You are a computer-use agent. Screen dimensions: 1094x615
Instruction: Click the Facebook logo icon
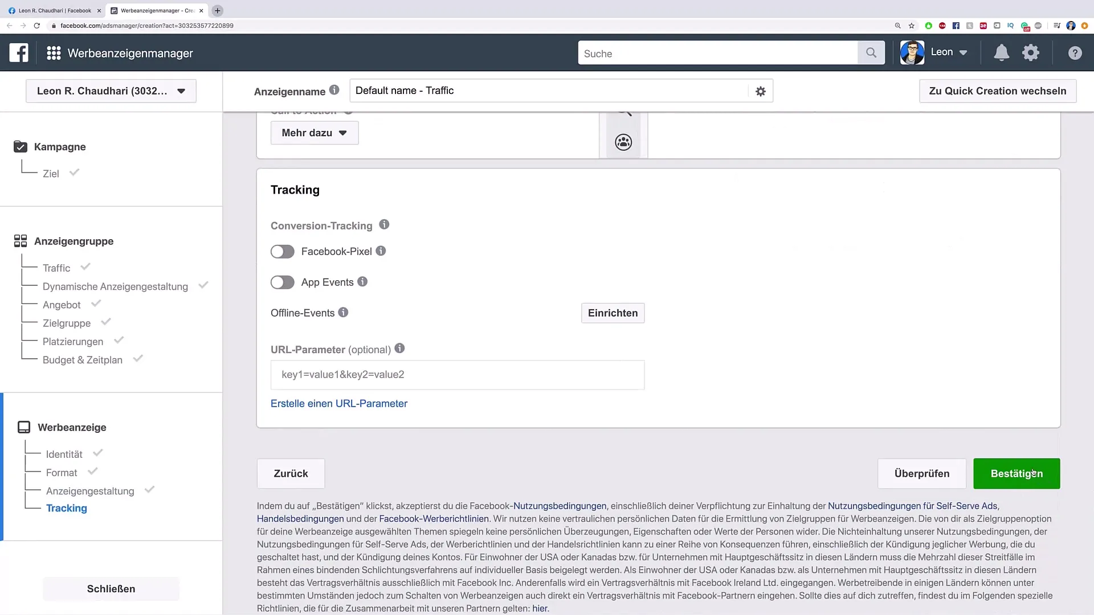pyautogui.click(x=19, y=53)
